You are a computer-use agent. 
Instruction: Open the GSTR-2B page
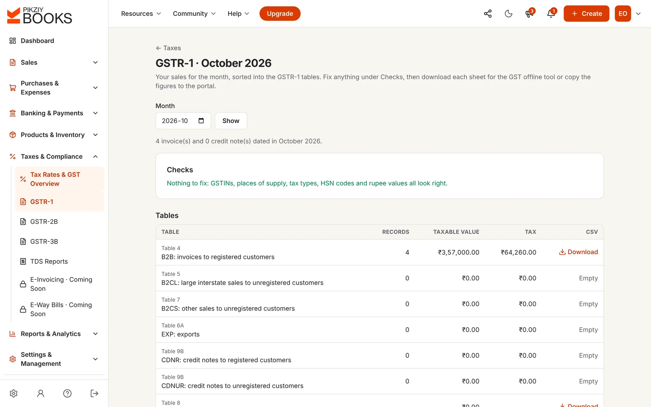click(59, 221)
